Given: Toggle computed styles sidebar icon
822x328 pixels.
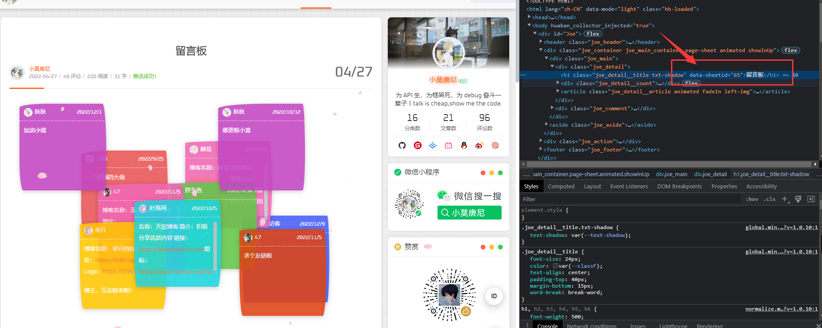Looking at the screenshot, I should tap(811, 199).
